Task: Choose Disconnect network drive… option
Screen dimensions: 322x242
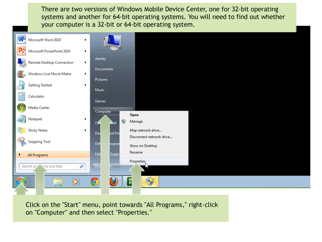Action: pos(154,137)
